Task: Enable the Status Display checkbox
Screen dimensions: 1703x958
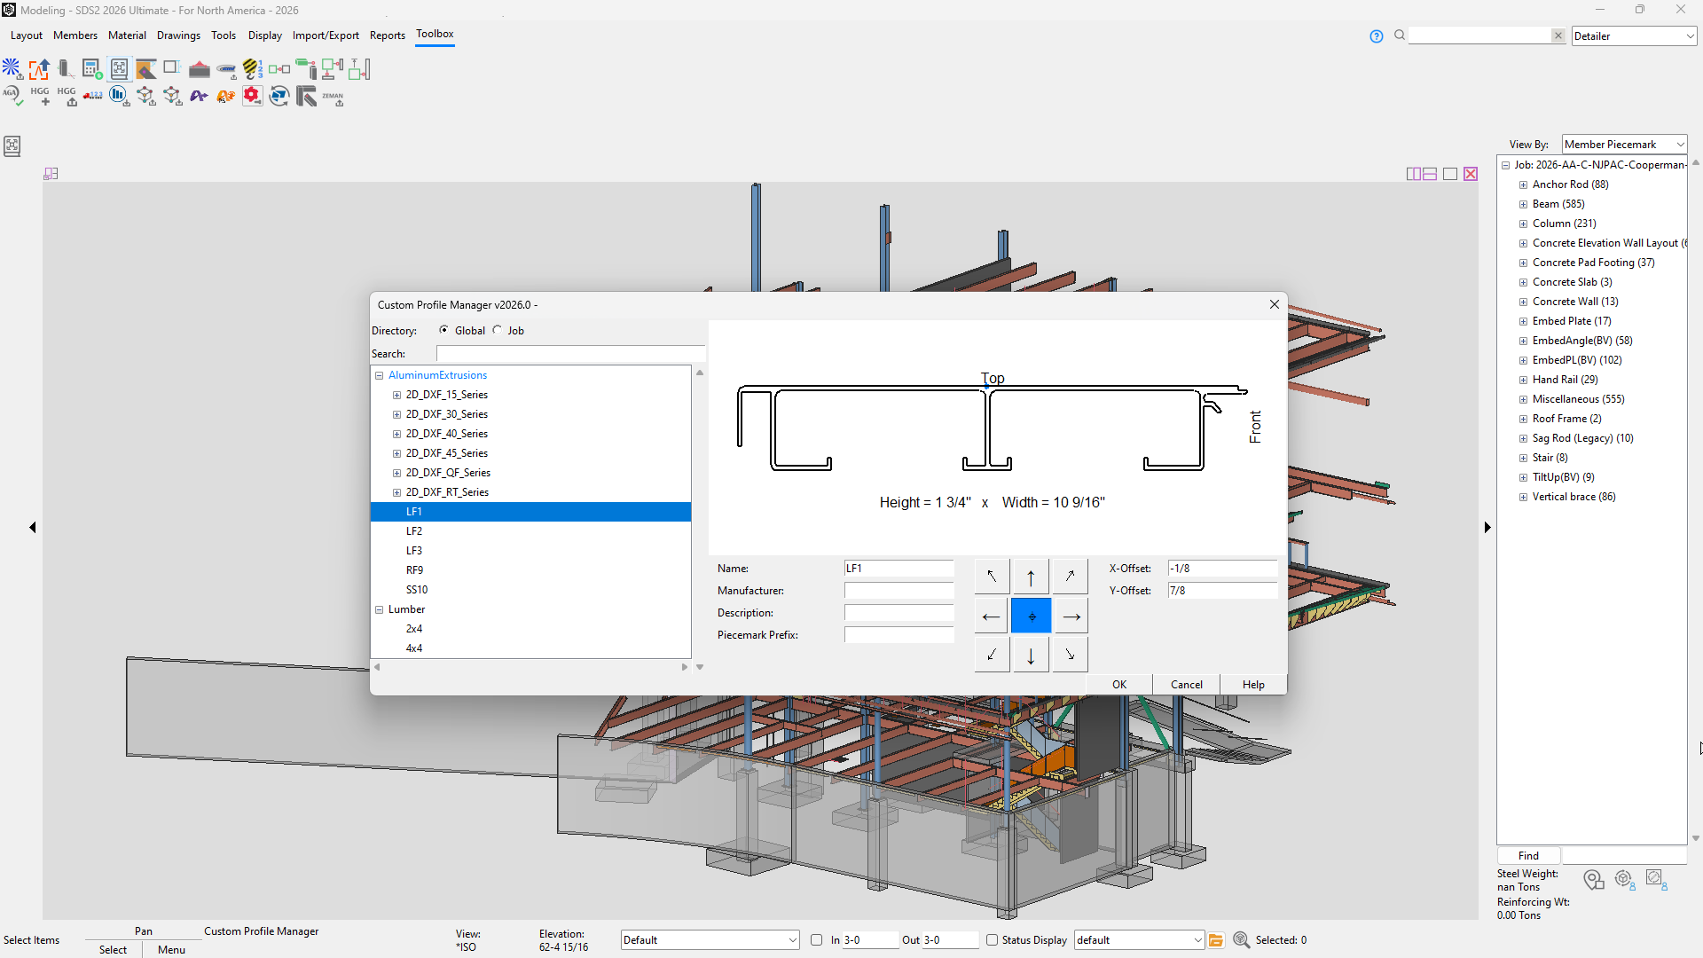Action: (993, 939)
